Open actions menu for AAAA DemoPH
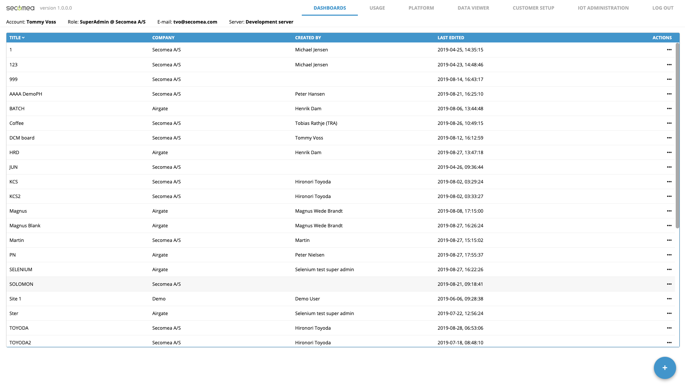 (669, 94)
